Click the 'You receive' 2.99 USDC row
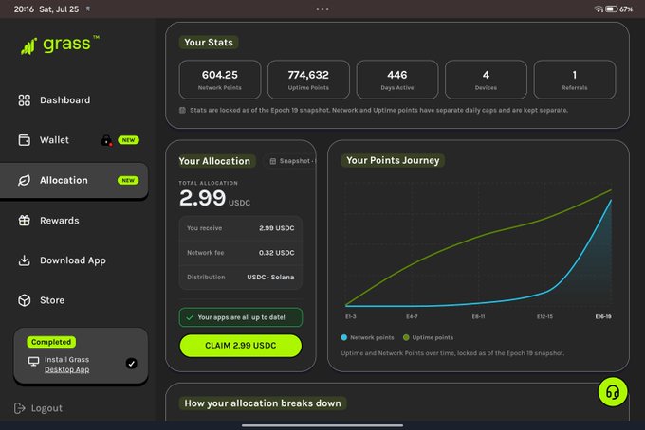This screenshot has width=645, height=430. tap(241, 228)
